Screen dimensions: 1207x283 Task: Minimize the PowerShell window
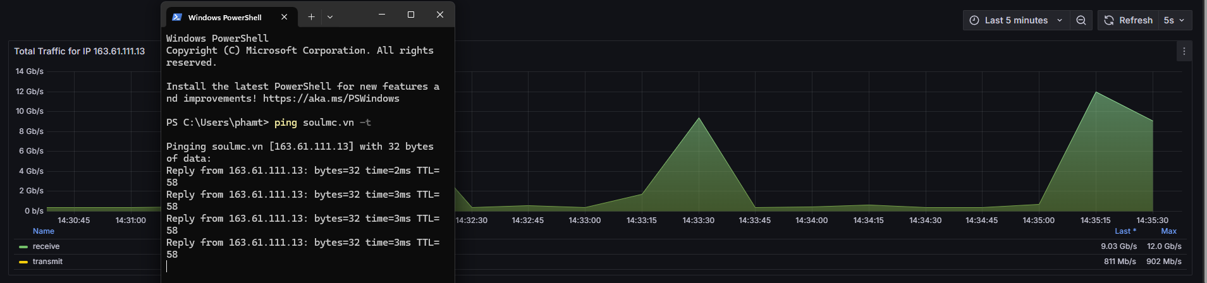pos(382,15)
